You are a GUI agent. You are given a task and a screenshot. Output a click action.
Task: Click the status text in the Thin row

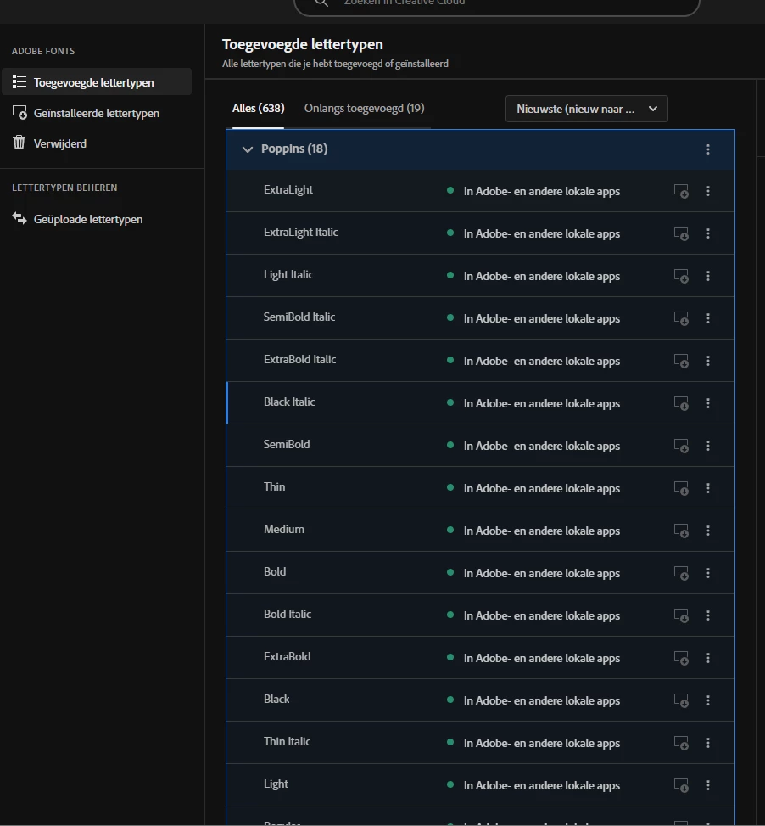tap(541, 488)
